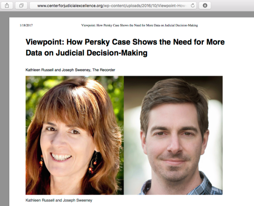Click the 1/18/2017 date in page header
This screenshot has width=254, height=206.
pos(26,25)
